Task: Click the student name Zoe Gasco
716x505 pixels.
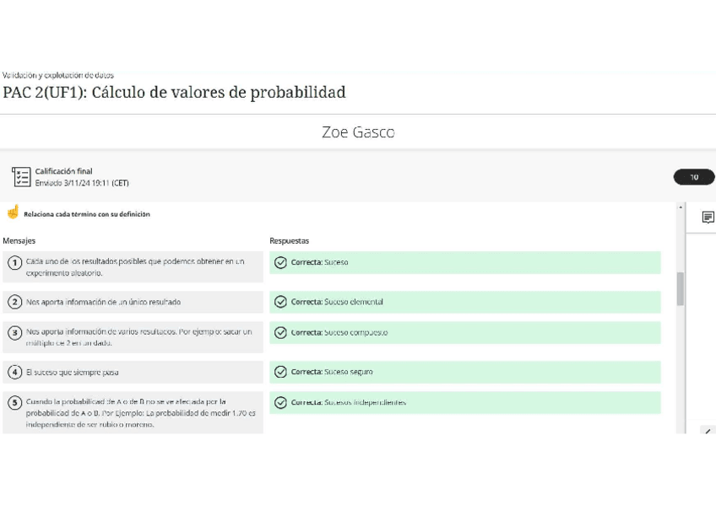Action: click(358, 132)
